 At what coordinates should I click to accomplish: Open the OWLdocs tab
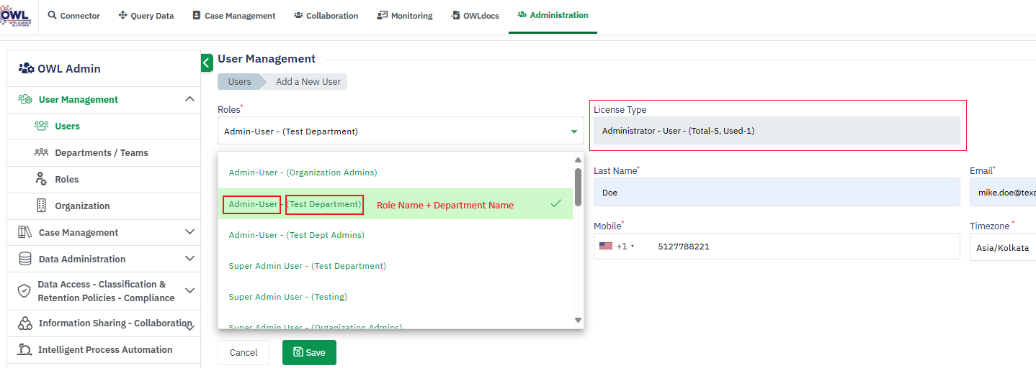(x=476, y=16)
